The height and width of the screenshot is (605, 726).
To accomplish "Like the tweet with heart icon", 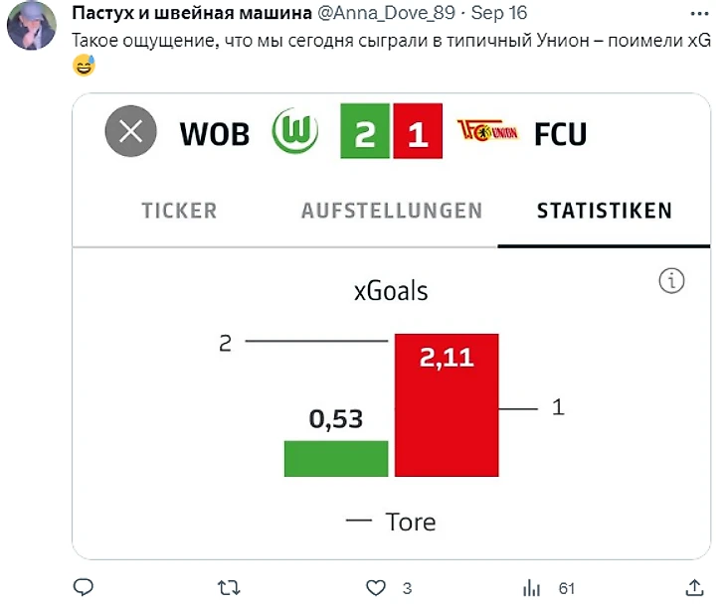I will (x=375, y=587).
